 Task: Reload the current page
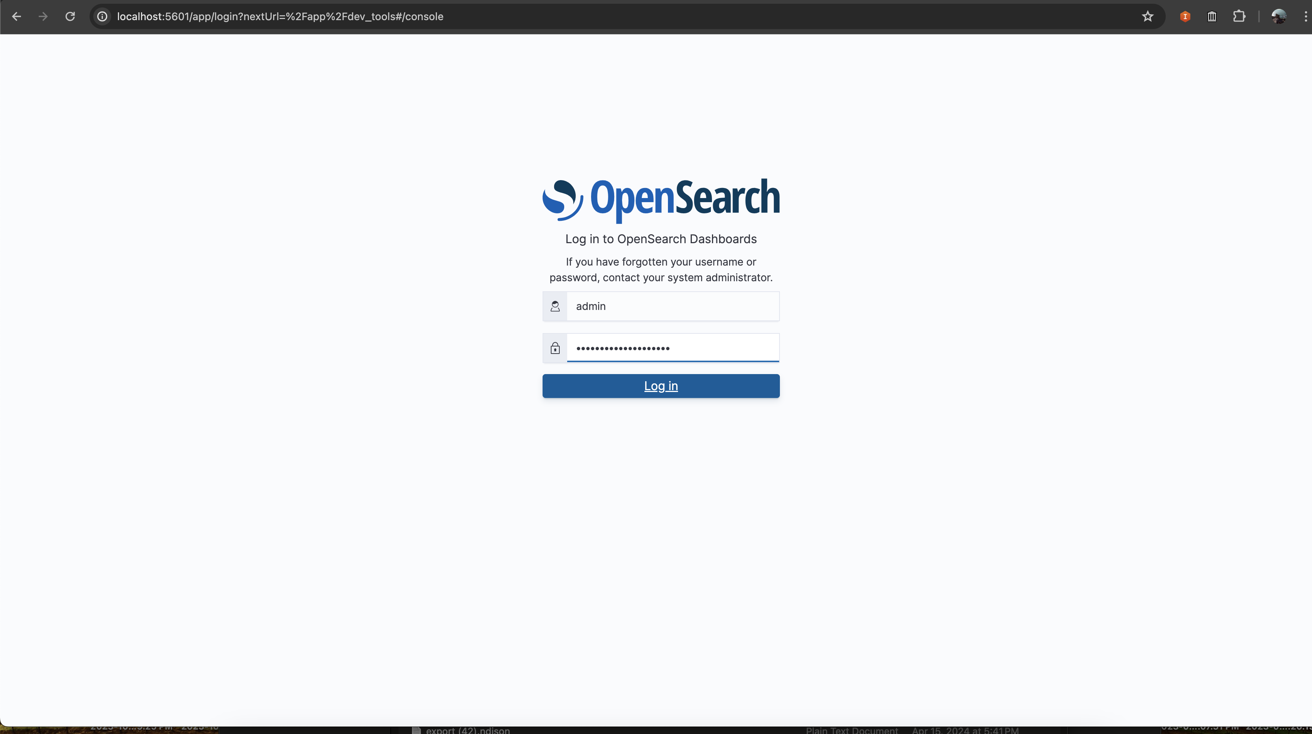point(70,16)
